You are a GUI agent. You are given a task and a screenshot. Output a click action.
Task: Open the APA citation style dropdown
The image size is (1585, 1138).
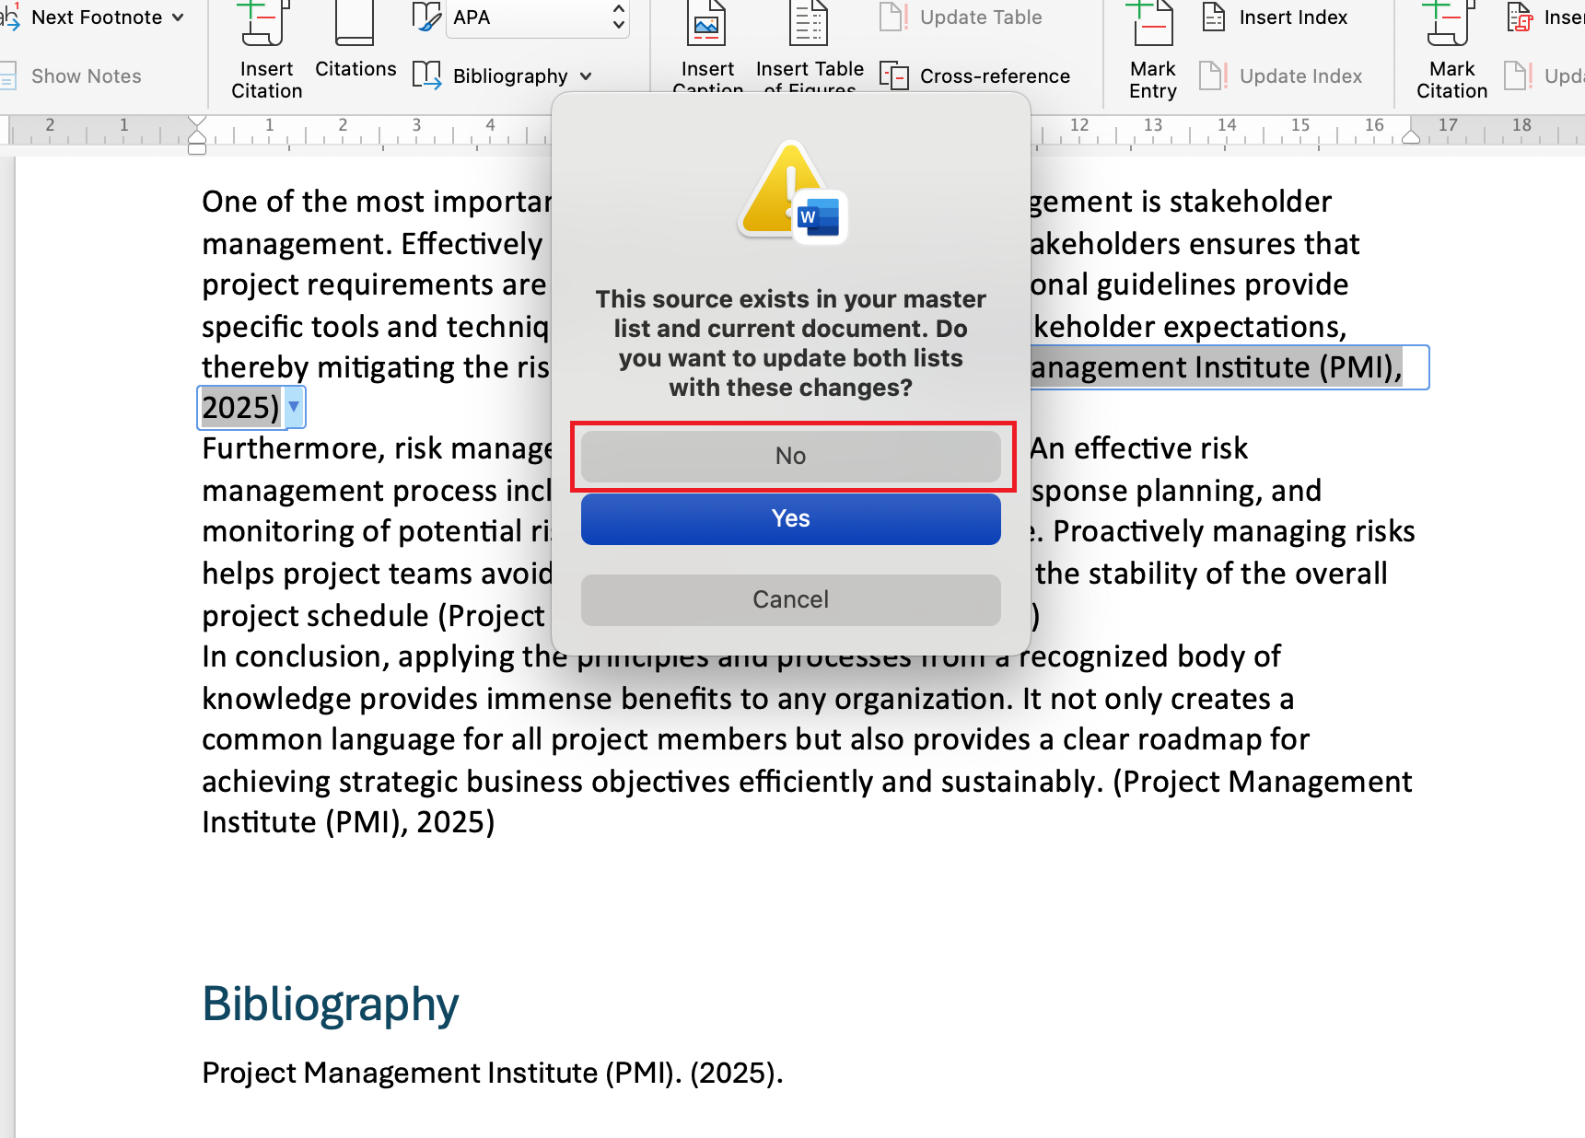coord(534,17)
